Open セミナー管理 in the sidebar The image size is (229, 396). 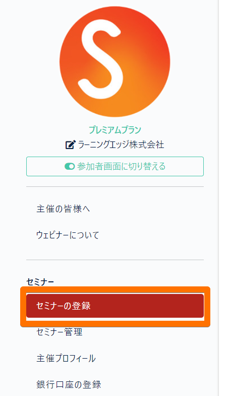[x=60, y=332]
